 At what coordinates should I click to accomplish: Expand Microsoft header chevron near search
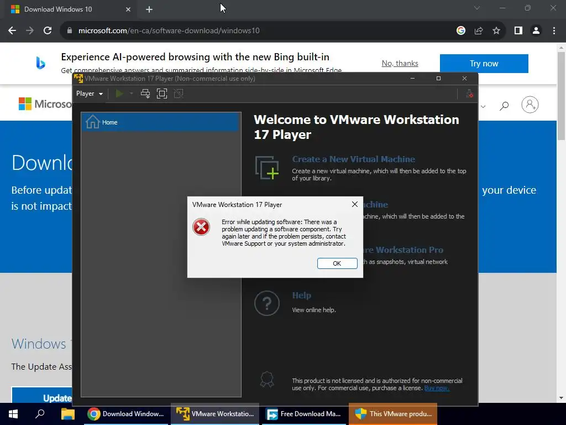(483, 107)
